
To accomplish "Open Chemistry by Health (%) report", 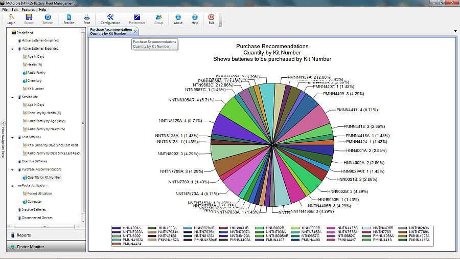I will coord(42,113).
